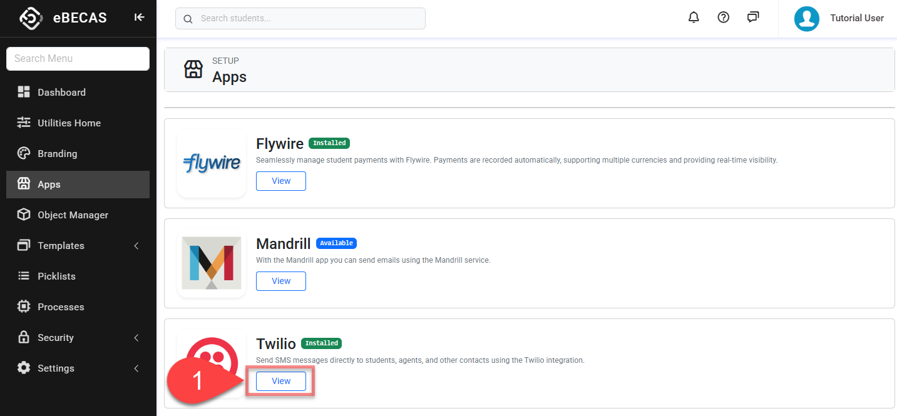Open Picklists from the sidebar
This screenshot has height=416, width=897.
tap(56, 276)
